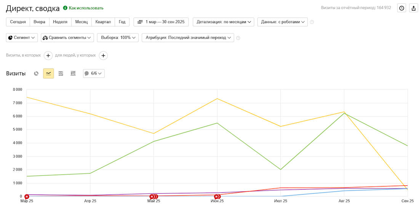The width and height of the screenshot is (419, 212).
Task: Click the export/share report icon
Action: pos(413,8)
